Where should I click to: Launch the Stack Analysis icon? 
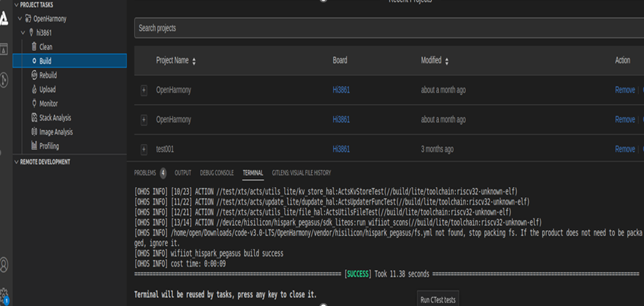tap(35, 117)
